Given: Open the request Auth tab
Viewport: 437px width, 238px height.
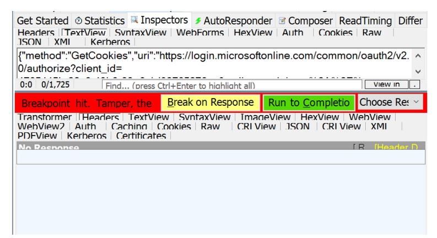Looking at the screenshot, I should [293, 33].
